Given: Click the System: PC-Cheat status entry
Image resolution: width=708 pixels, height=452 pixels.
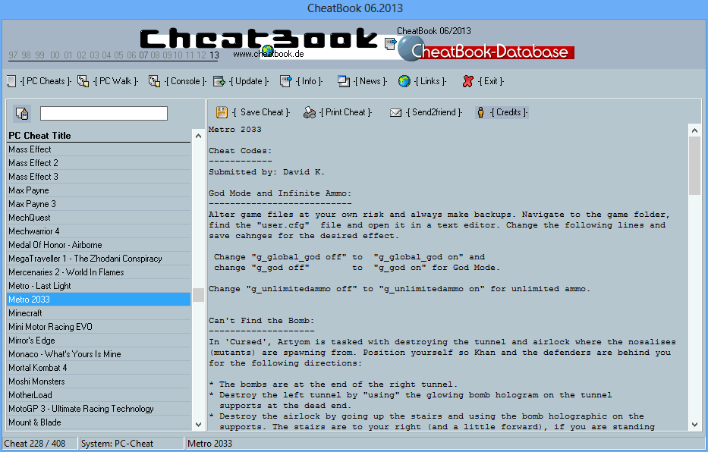Looking at the screenshot, I should [x=131, y=444].
